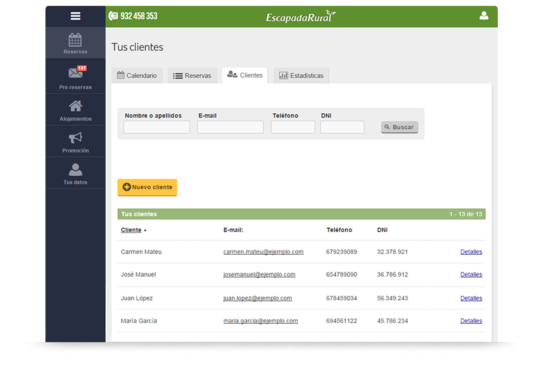
Task: Switch to the Calendario tab
Action: click(x=137, y=75)
